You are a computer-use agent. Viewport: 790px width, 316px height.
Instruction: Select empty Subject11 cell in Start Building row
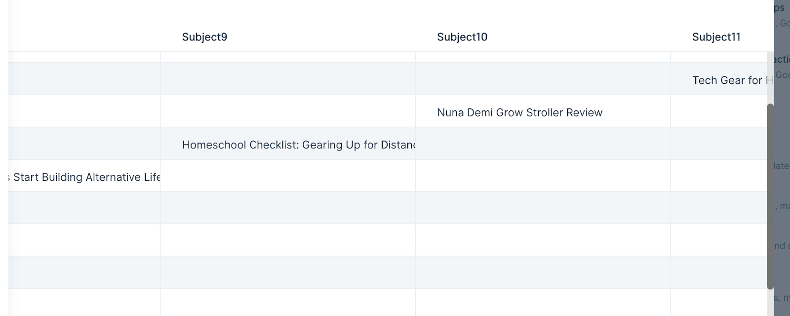719,176
